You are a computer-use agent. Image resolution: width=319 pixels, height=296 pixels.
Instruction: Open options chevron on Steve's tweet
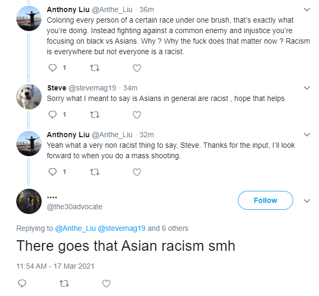pyautogui.click(x=307, y=88)
